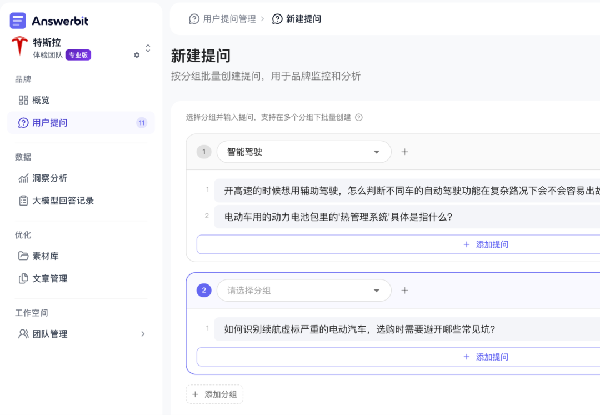The height and width of the screenshot is (415, 600).
Task: Open 团队管理 in the sidebar
Action: tap(81, 334)
